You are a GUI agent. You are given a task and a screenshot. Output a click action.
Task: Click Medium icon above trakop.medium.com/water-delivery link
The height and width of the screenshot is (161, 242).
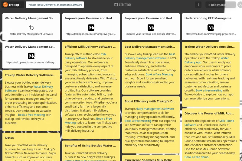(31, 56)
